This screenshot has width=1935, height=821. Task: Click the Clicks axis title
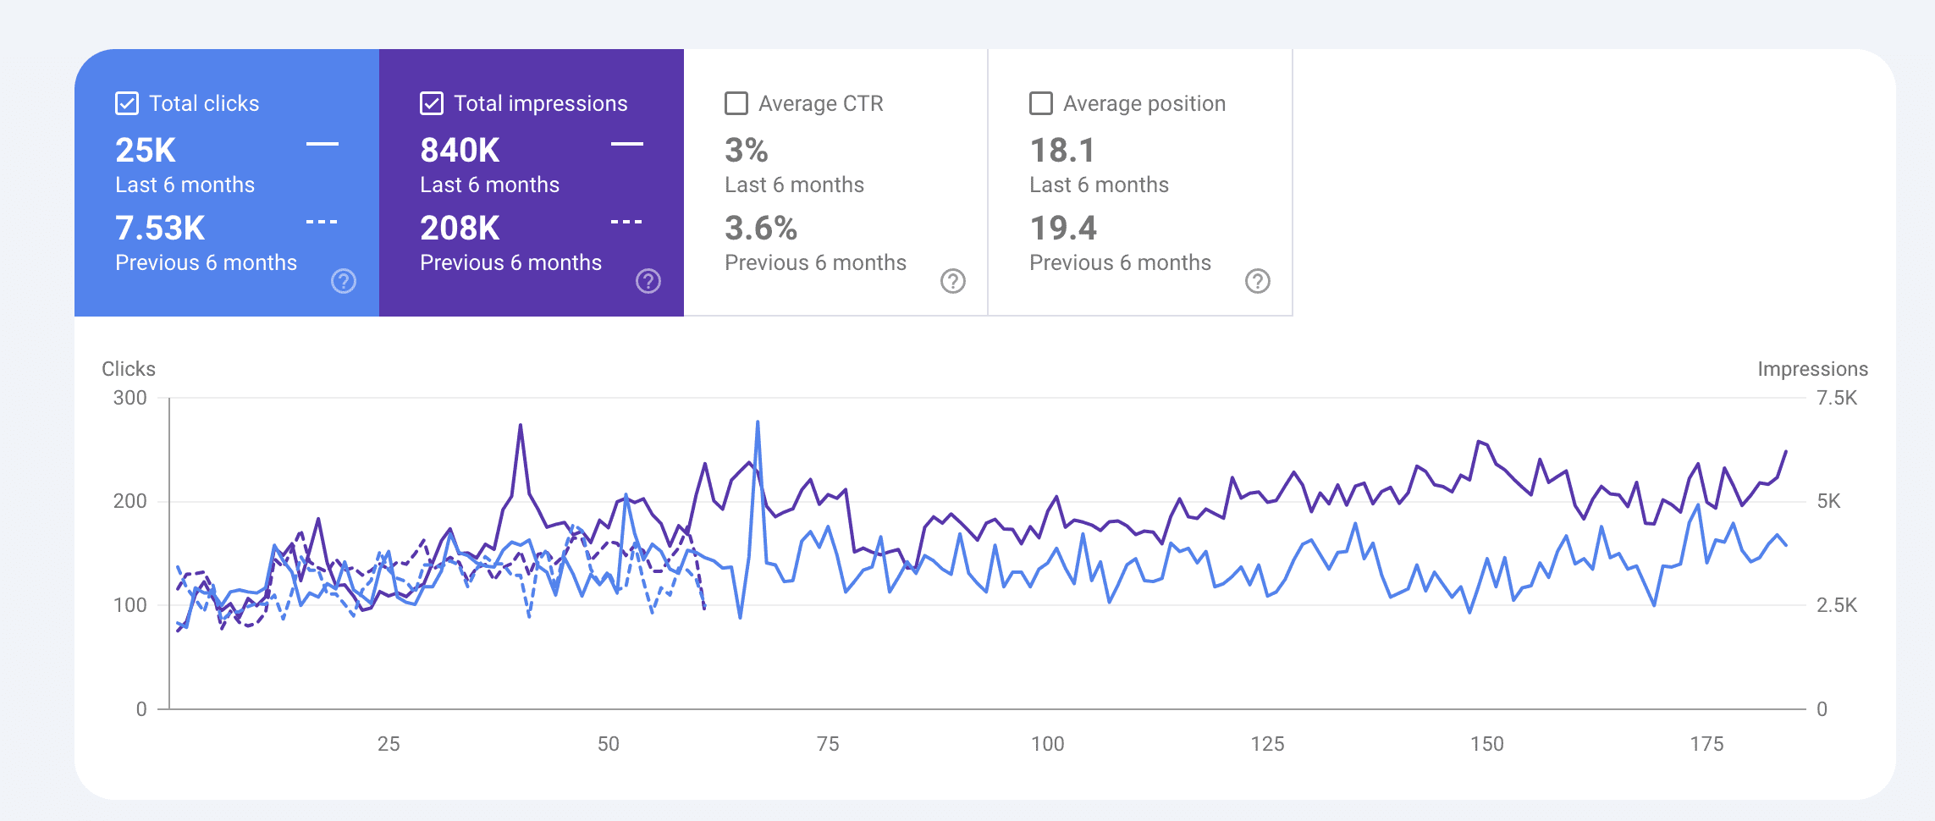pos(129,369)
